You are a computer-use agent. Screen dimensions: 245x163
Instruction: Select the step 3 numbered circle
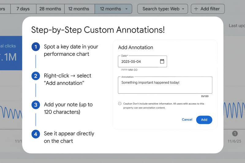point(36,105)
